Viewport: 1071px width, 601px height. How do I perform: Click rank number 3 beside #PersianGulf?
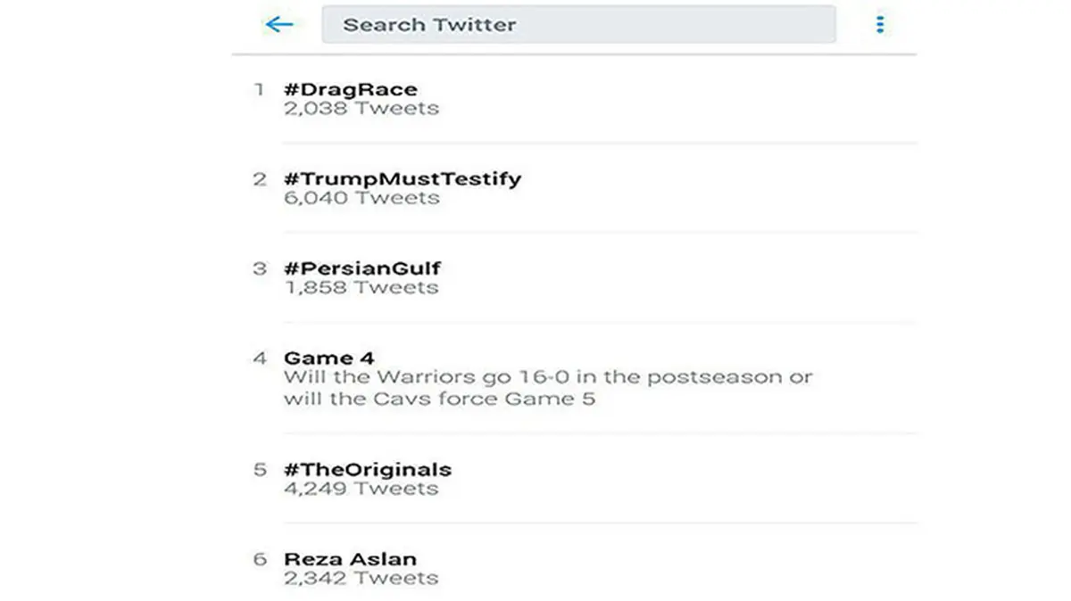[260, 268]
